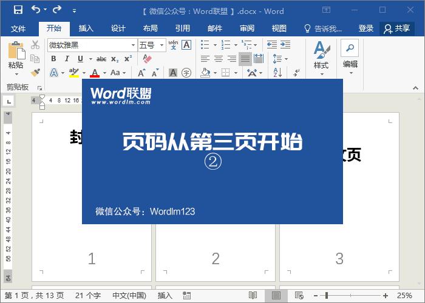Toggle italic formatting
Viewport: 425px width, 303px height.
pos(67,59)
